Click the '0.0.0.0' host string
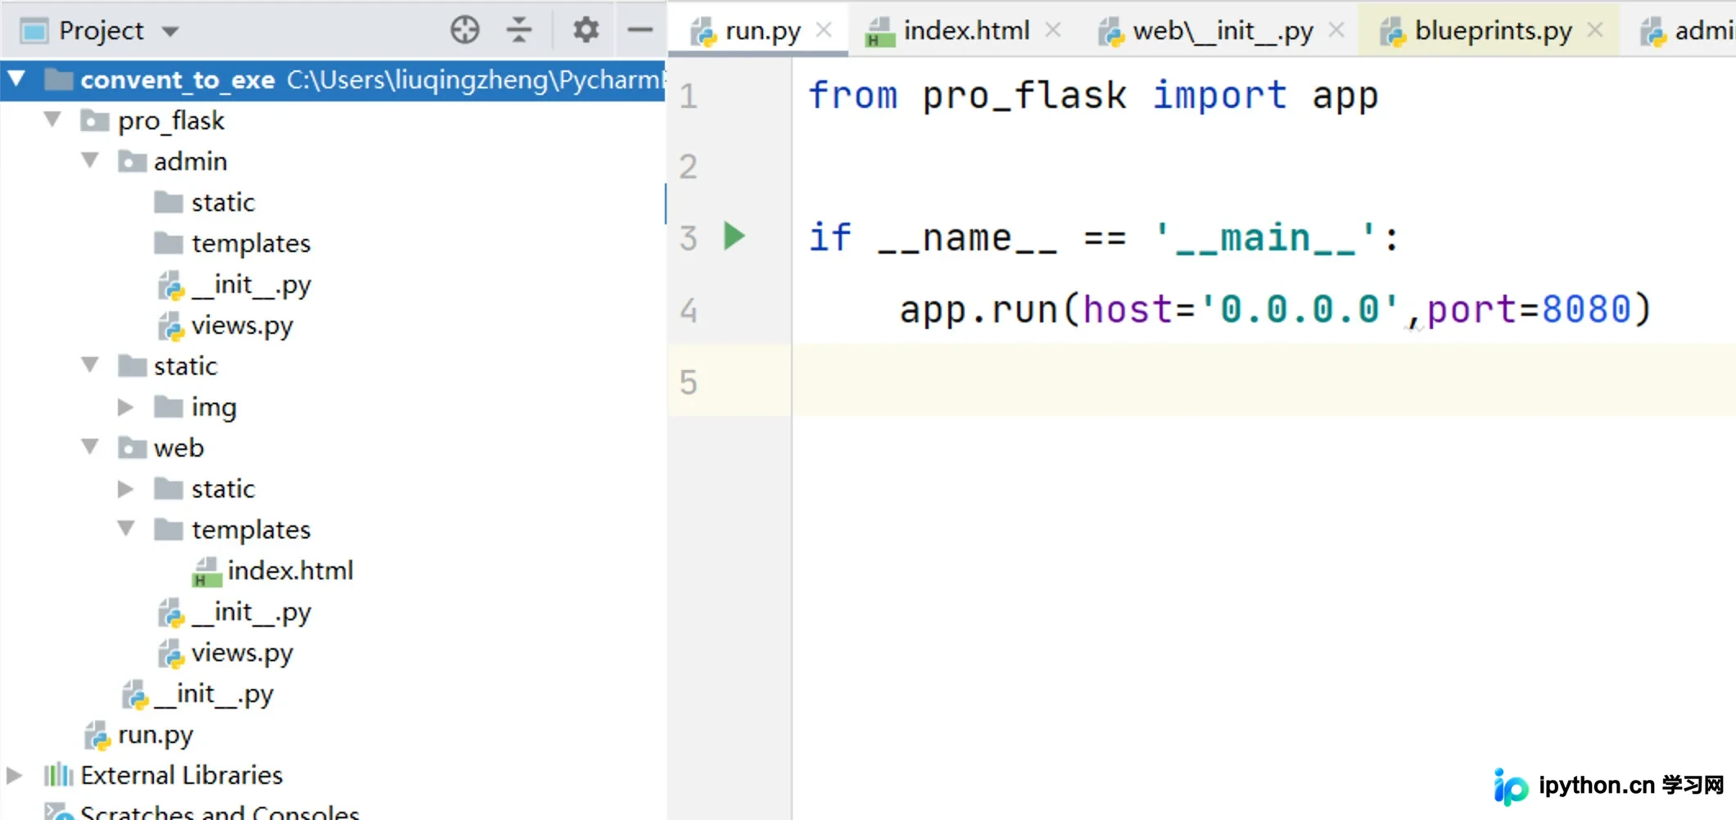Viewport: 1736px width, 820px height. (1299, 309)
